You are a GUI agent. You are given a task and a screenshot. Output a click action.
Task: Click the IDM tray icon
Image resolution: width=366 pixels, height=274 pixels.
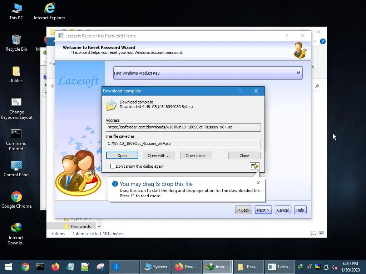300,267
